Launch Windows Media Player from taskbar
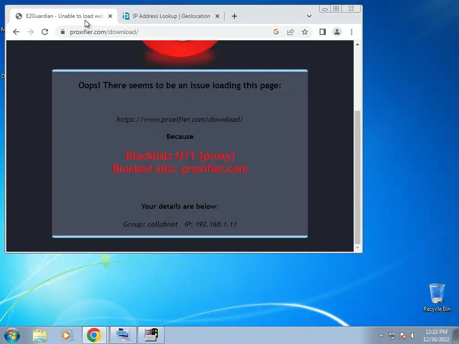Viewport: 459px width, 344px height. pos(67,335)
